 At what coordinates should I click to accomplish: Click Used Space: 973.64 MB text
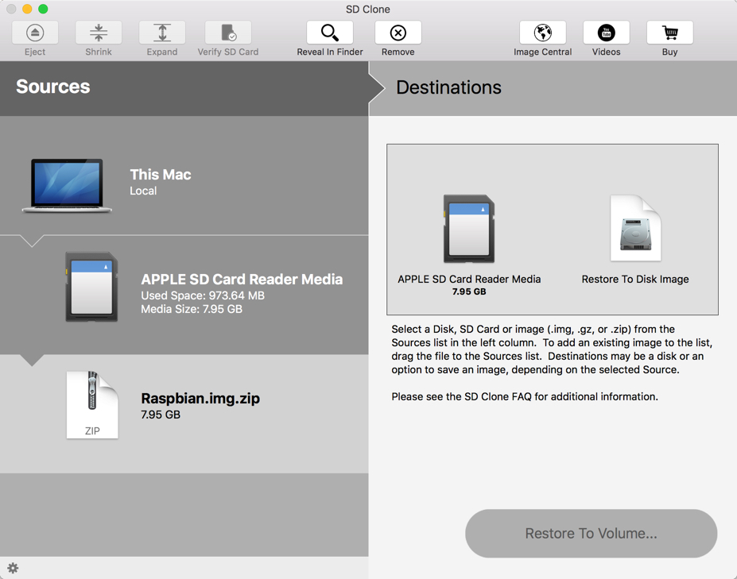203,295
